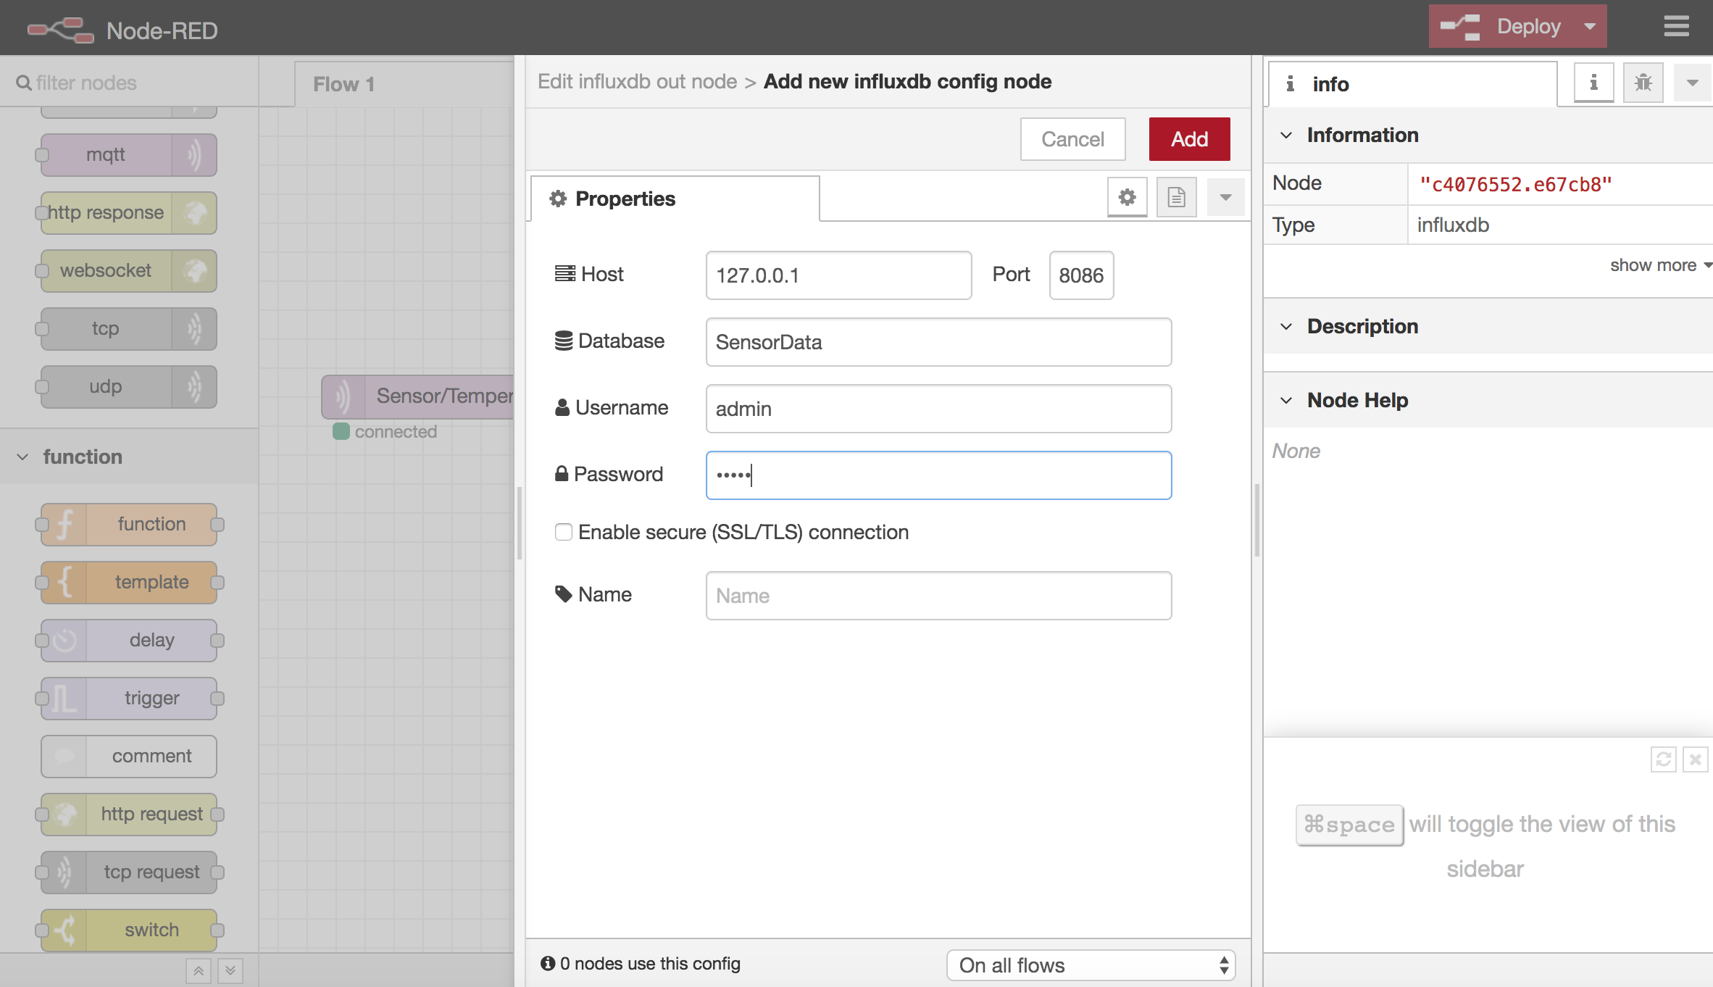Open the main hamburger menu
Image resolution: width=1713 pixels, height=987 pixels.
(1676, 27)
